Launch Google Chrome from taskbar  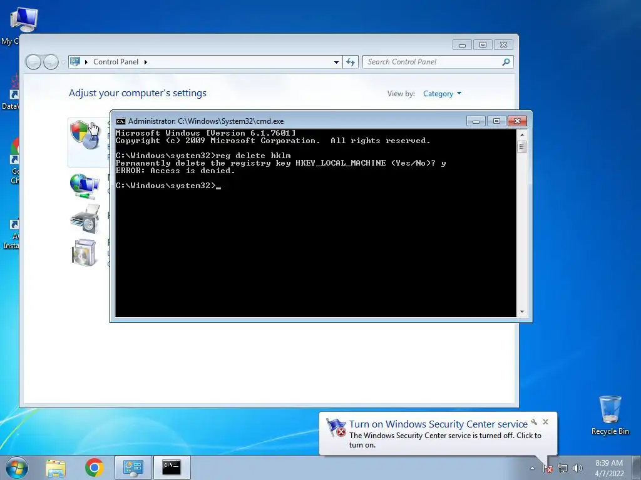pyautogui.click(x=95, y=467)
